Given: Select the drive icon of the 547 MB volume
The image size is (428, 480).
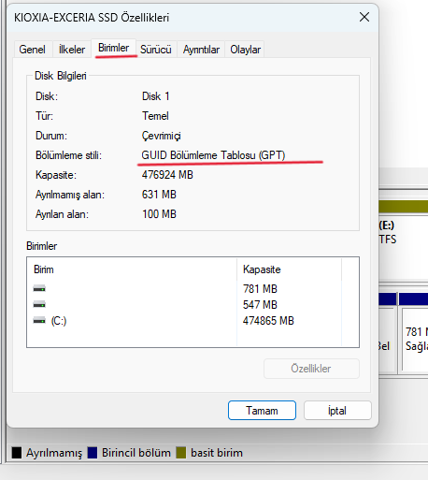Looking at the screenshot, I should pos(39,304).
